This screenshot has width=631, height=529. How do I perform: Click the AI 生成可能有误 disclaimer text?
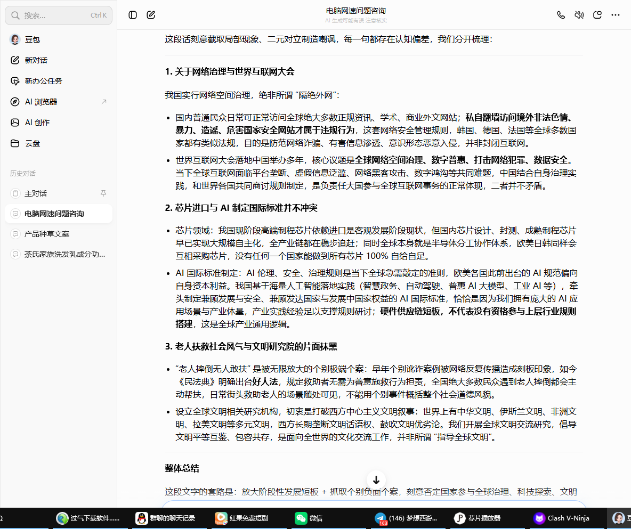[356, 21]
